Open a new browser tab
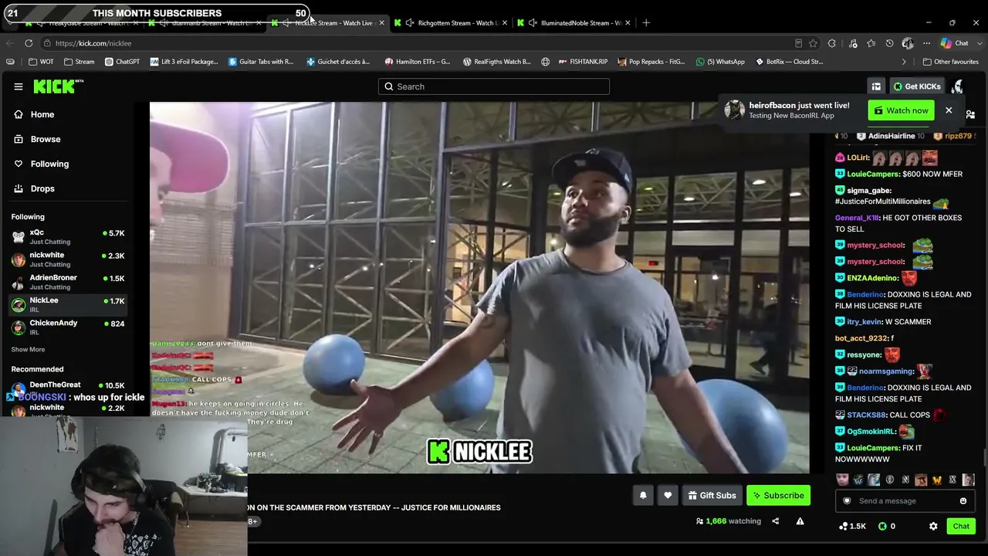The width and height of the screenshot is (988, 556). tap(646, 22)
